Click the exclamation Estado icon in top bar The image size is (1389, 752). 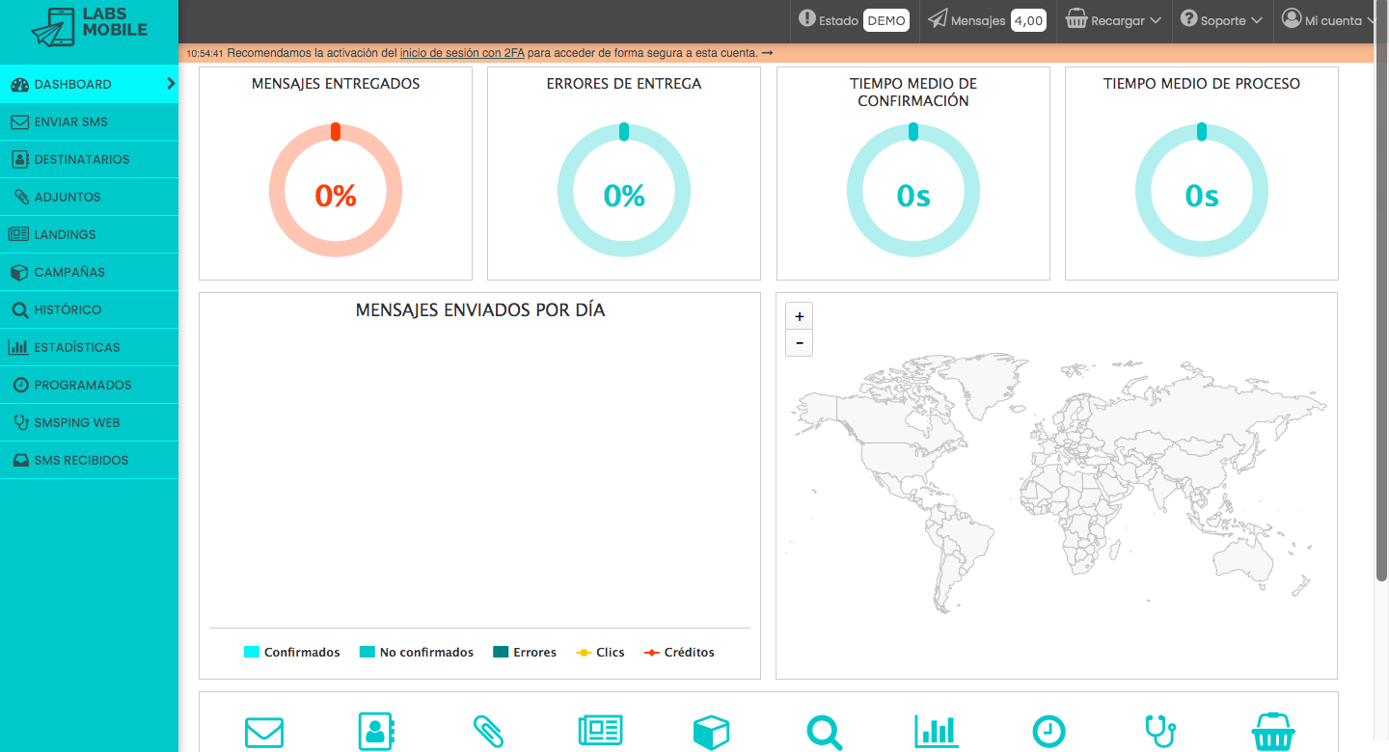click(807, 19)
